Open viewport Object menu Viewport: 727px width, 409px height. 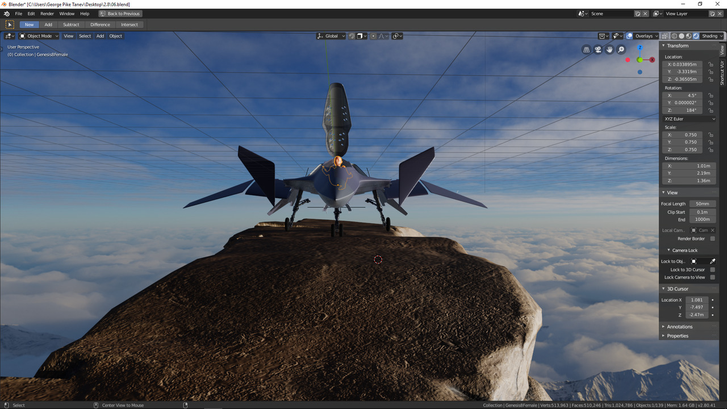pos(116,36)
